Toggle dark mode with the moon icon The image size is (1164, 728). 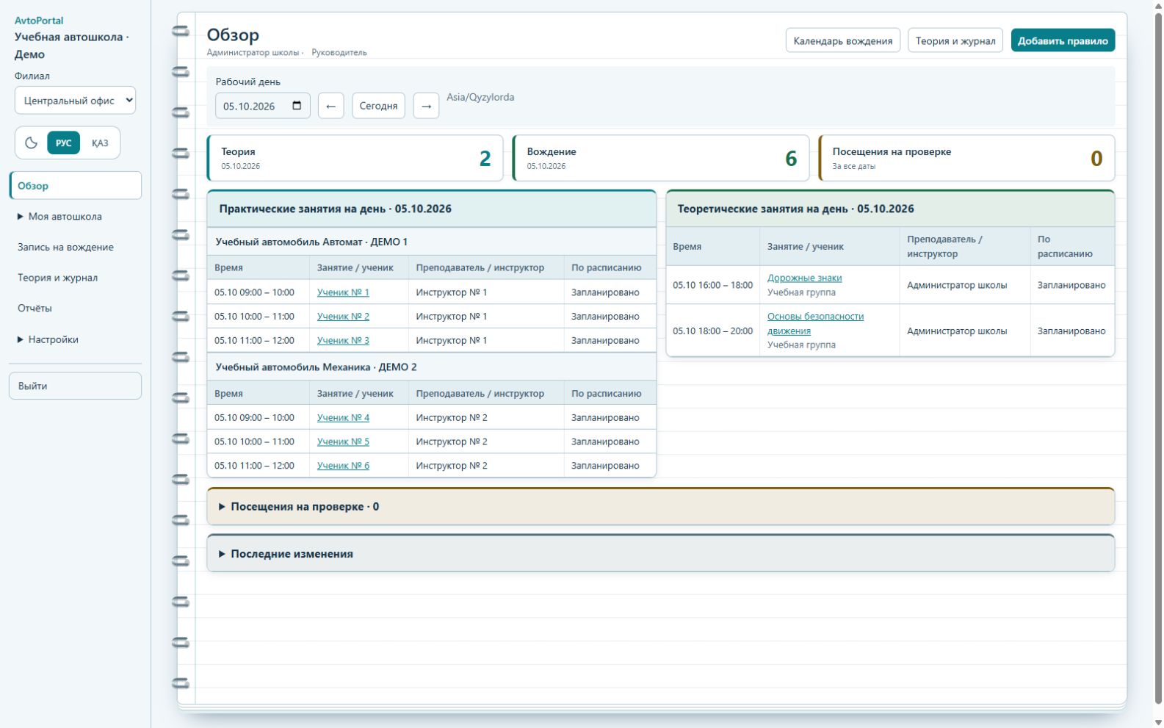(x=31, y=143)
